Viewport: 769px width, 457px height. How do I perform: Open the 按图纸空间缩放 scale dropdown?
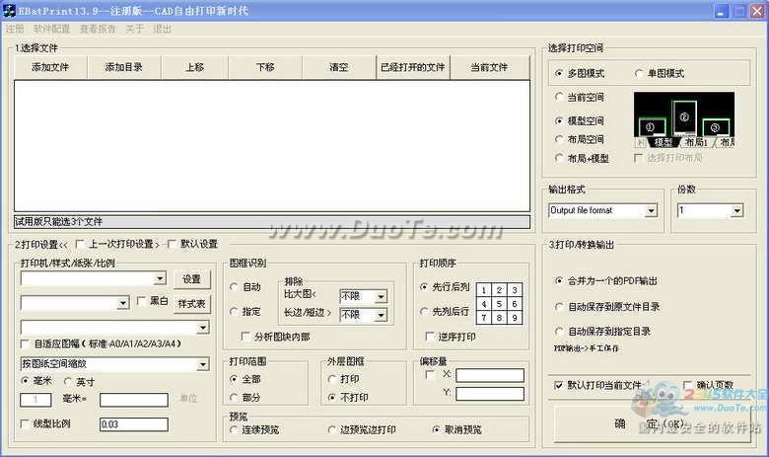tap(203, 364)
